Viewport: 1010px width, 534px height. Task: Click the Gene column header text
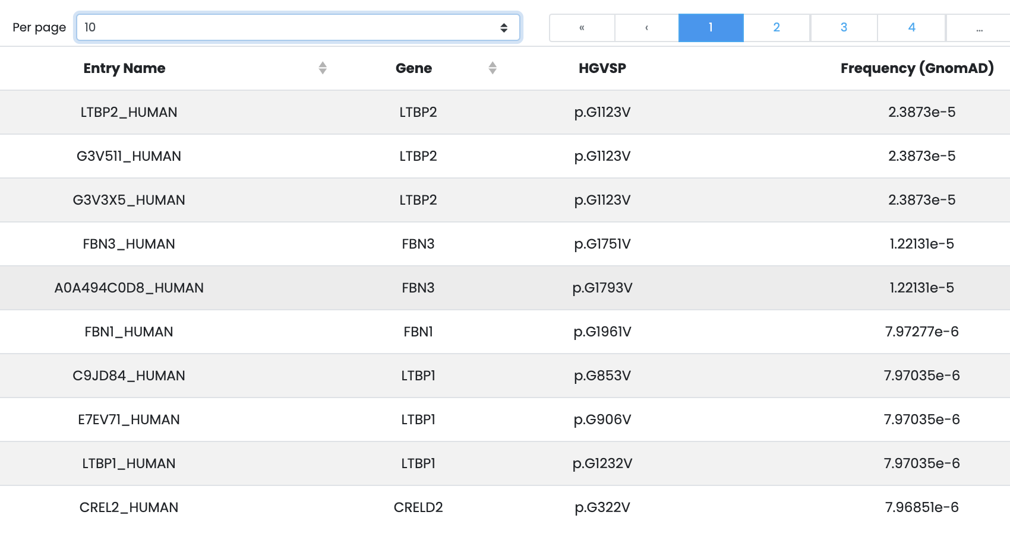coord(414,68)
